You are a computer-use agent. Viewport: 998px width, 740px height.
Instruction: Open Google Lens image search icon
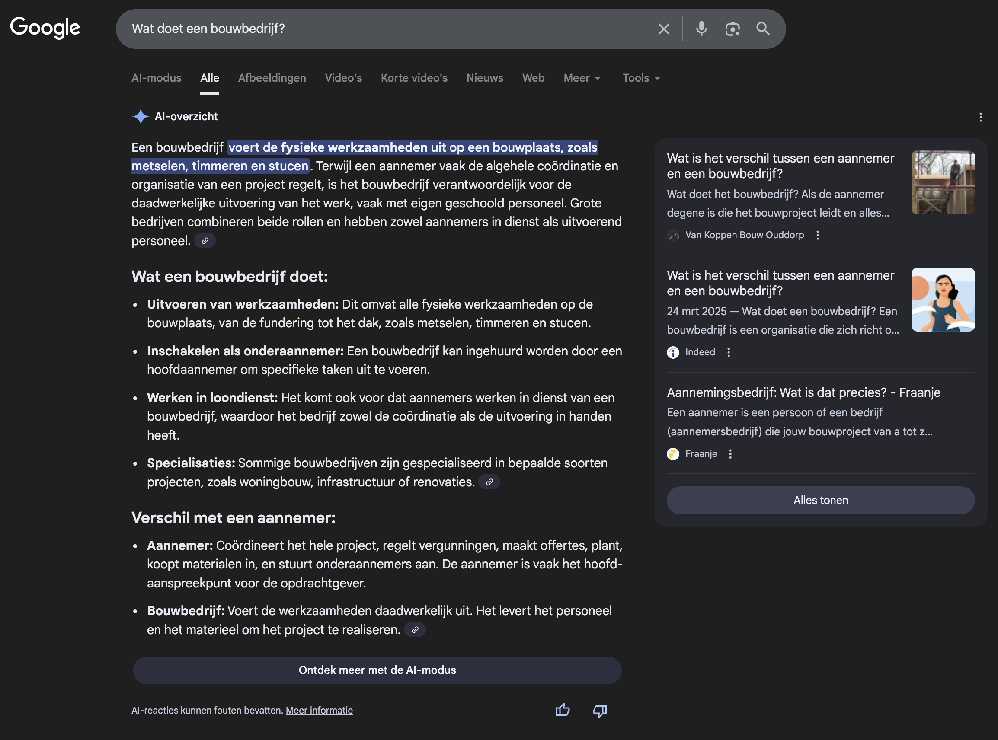(732, 29)
